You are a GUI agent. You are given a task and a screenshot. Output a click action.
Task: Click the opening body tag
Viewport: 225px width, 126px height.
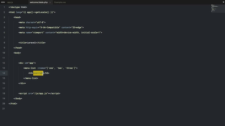pyautogui.click(x=17, y=53)
